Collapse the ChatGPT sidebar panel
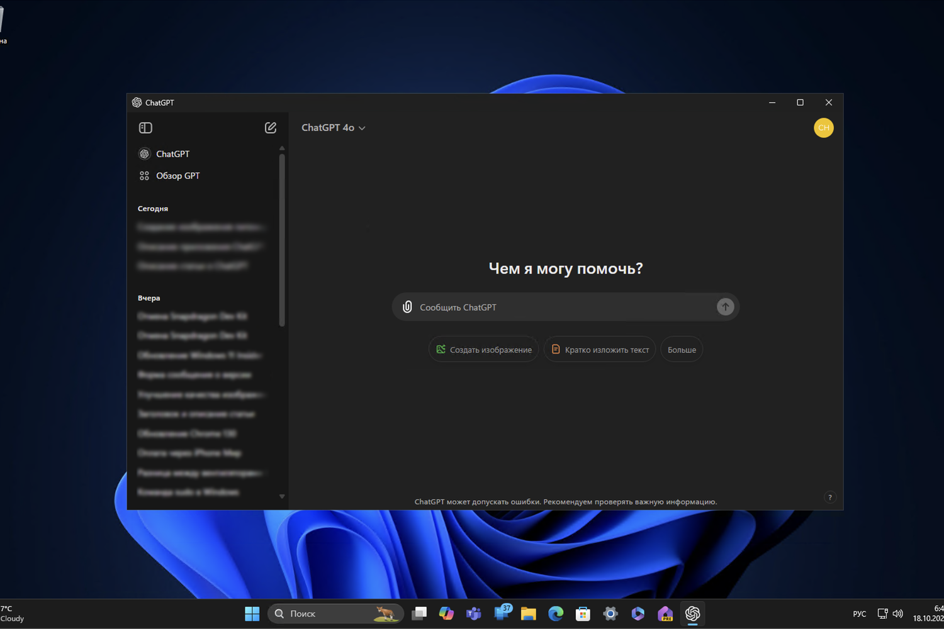The image size is (944, 629). [x=145, y=128]
